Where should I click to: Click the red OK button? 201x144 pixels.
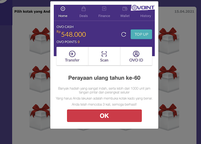point(104,116)
